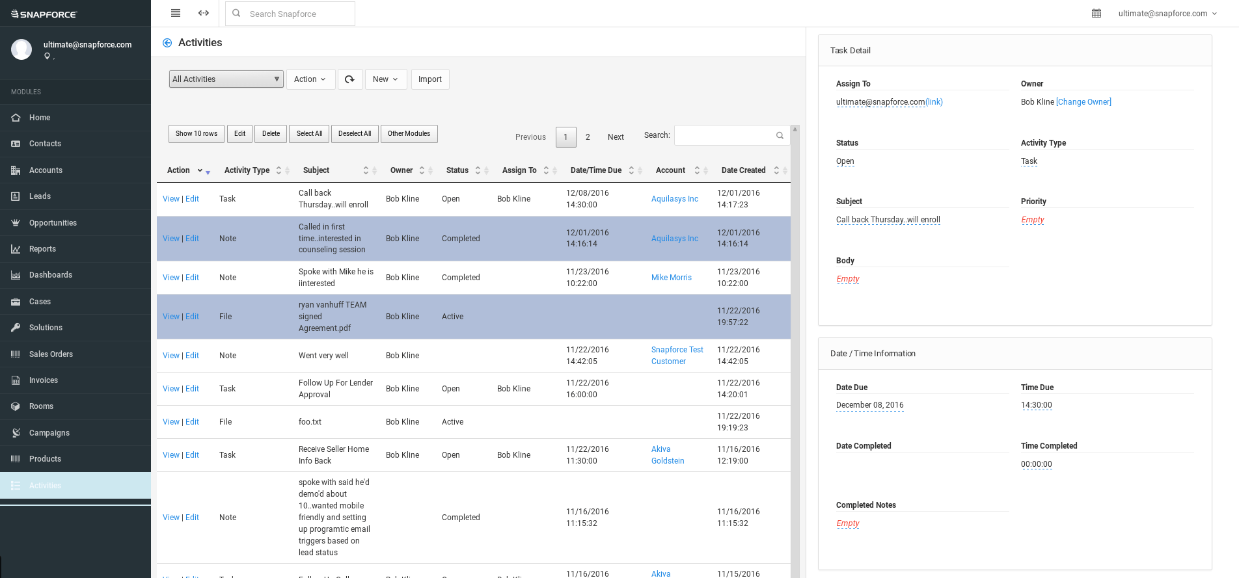Viewport: 1239px width, 578px height.
Task: Click the search magnifier icon in top bar
Action: point(236,13)
